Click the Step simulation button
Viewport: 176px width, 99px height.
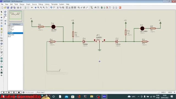click(x=9, y=92)
